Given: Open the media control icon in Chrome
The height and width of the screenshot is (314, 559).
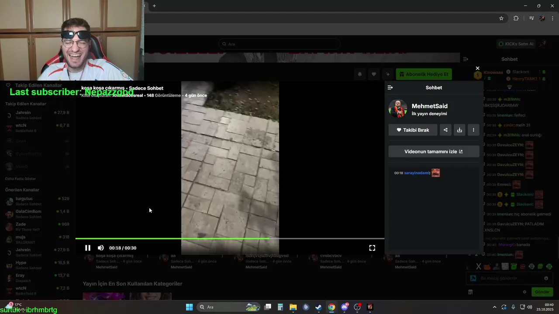Looking at the screenshot, I should (x=531, y=18).
